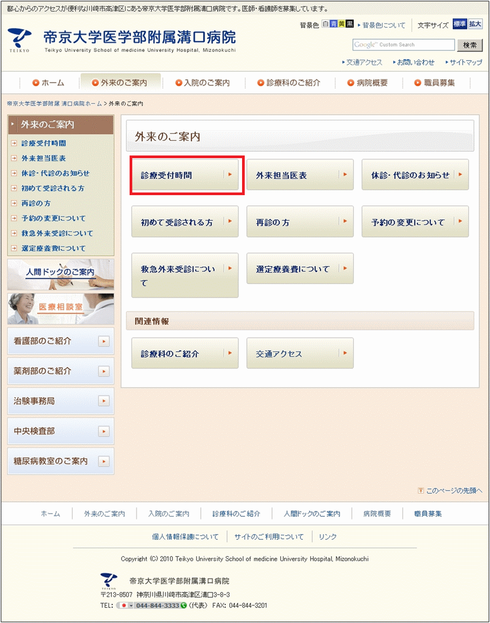
Task: Click footer link 入院のご案内
Action: coord(169,514)
